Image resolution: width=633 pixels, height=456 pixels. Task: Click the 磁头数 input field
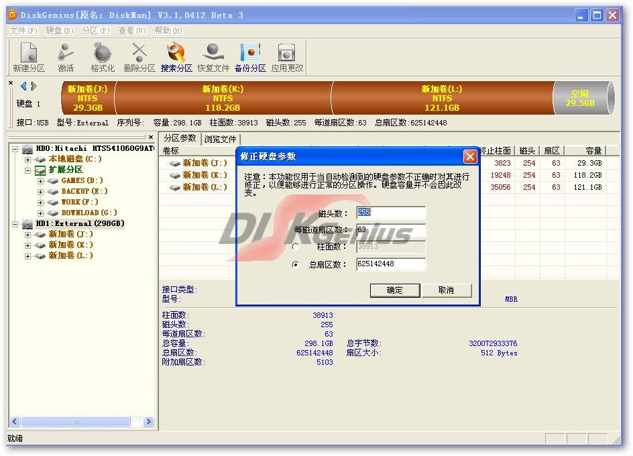(x=391, y=213)
